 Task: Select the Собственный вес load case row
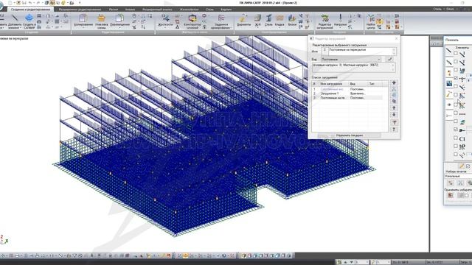350,89
